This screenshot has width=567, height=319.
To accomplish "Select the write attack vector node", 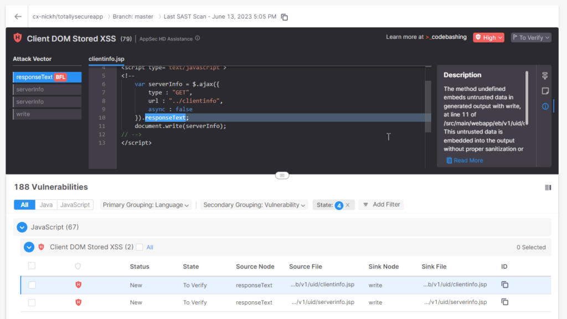I will tap(47, 114).
